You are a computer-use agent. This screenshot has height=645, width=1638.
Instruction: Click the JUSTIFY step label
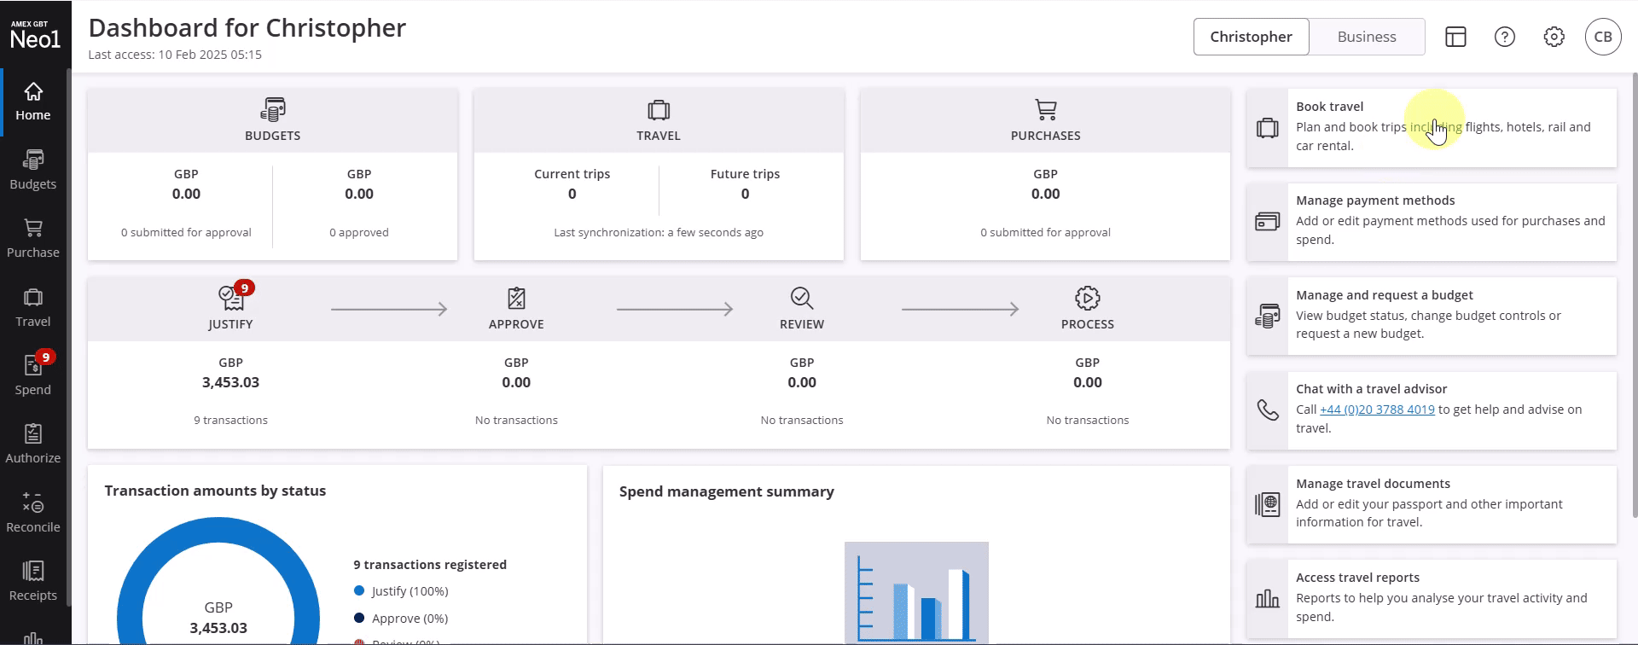coord(231,324)
